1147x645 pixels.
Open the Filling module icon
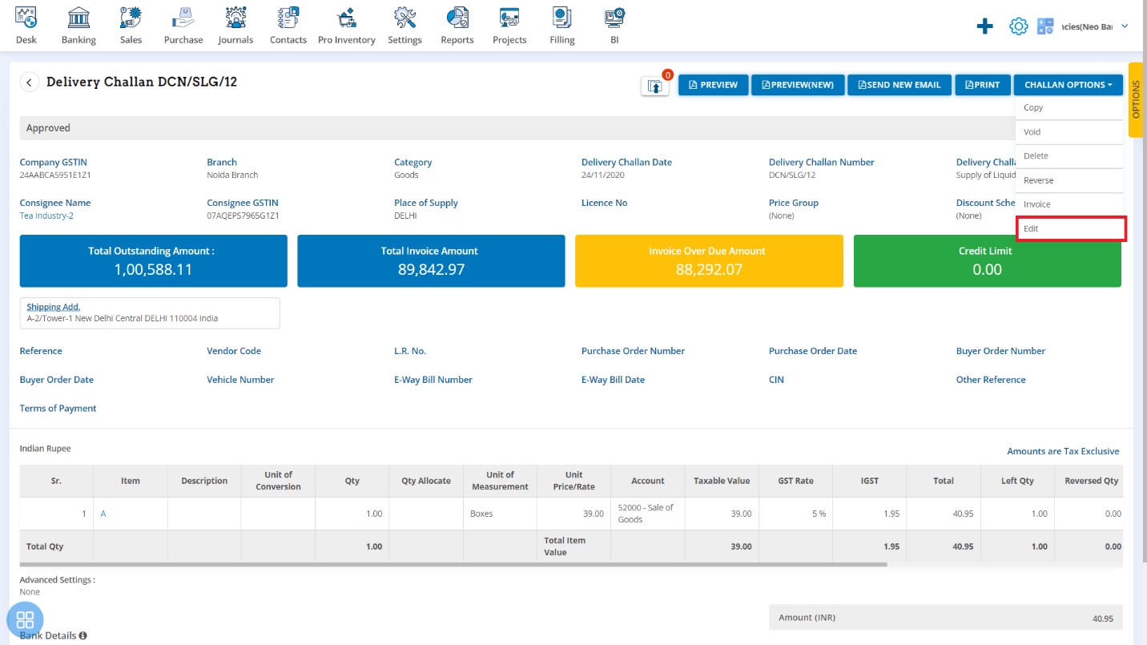[562, 17]
